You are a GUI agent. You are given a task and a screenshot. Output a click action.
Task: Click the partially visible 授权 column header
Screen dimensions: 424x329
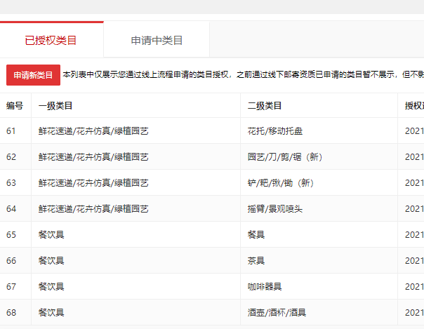413,106
